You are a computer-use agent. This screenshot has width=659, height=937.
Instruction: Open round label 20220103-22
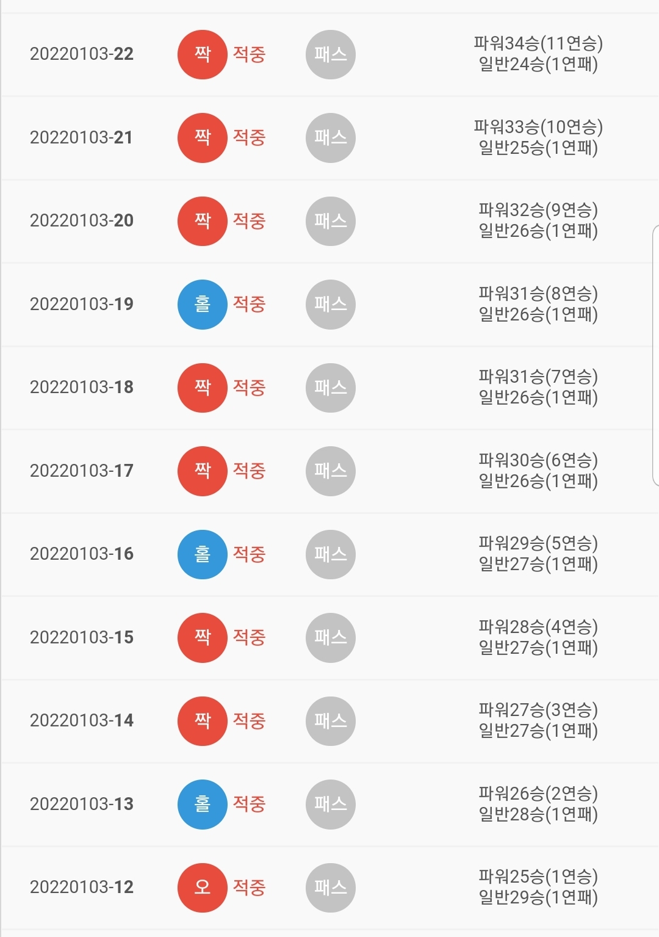82,54
